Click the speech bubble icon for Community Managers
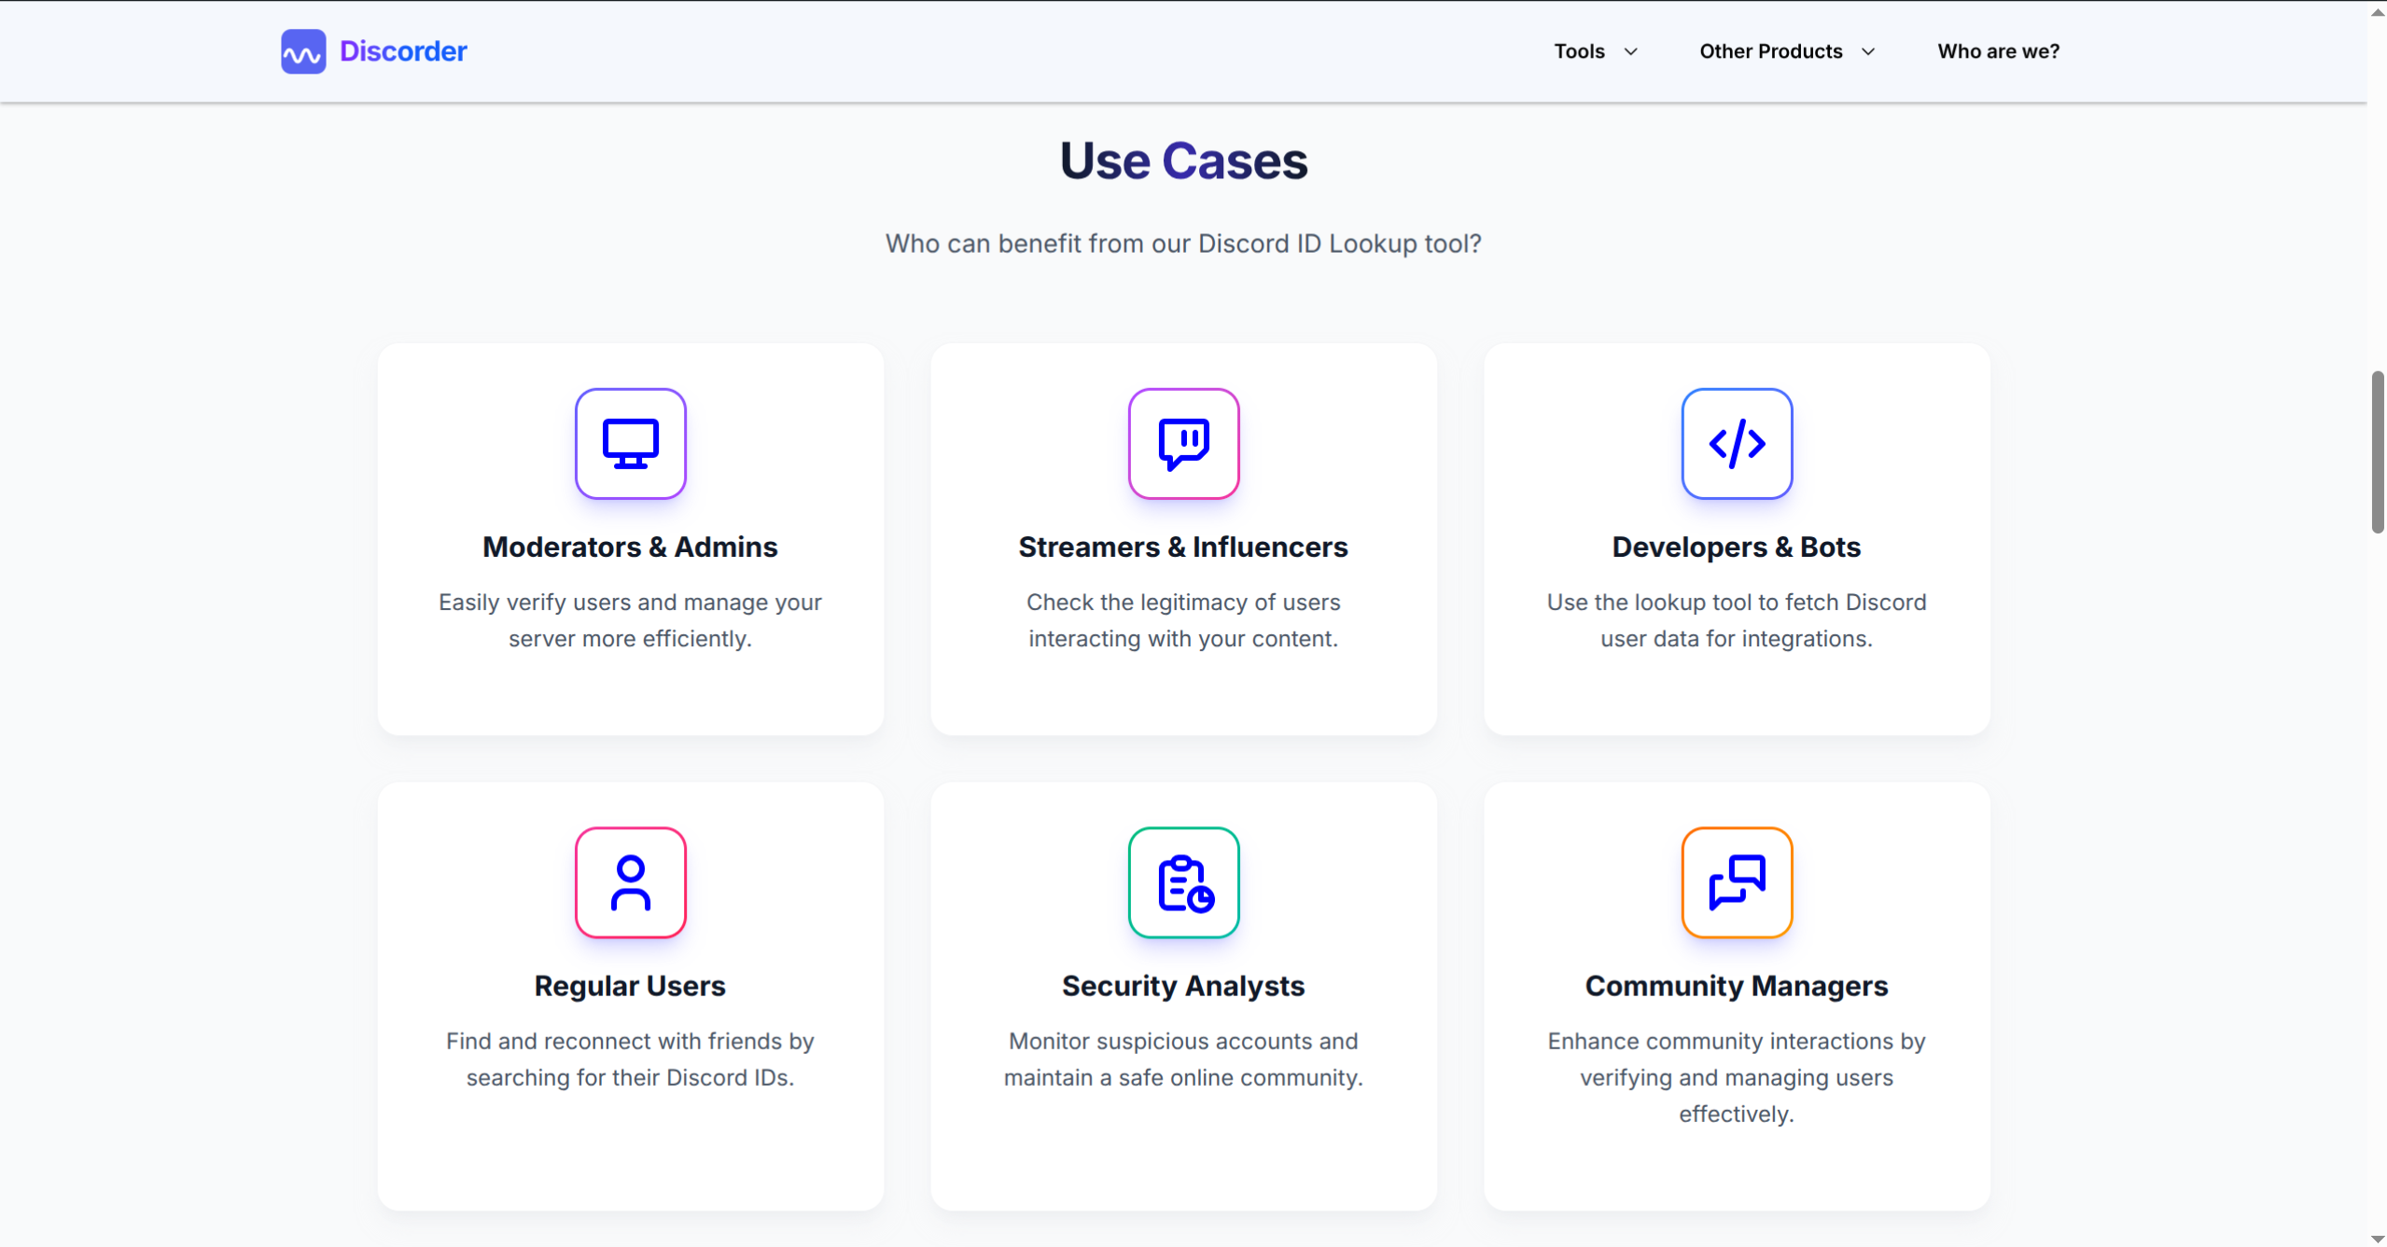Viewport: 2387px width, 1247px height. pos(1736,882)
